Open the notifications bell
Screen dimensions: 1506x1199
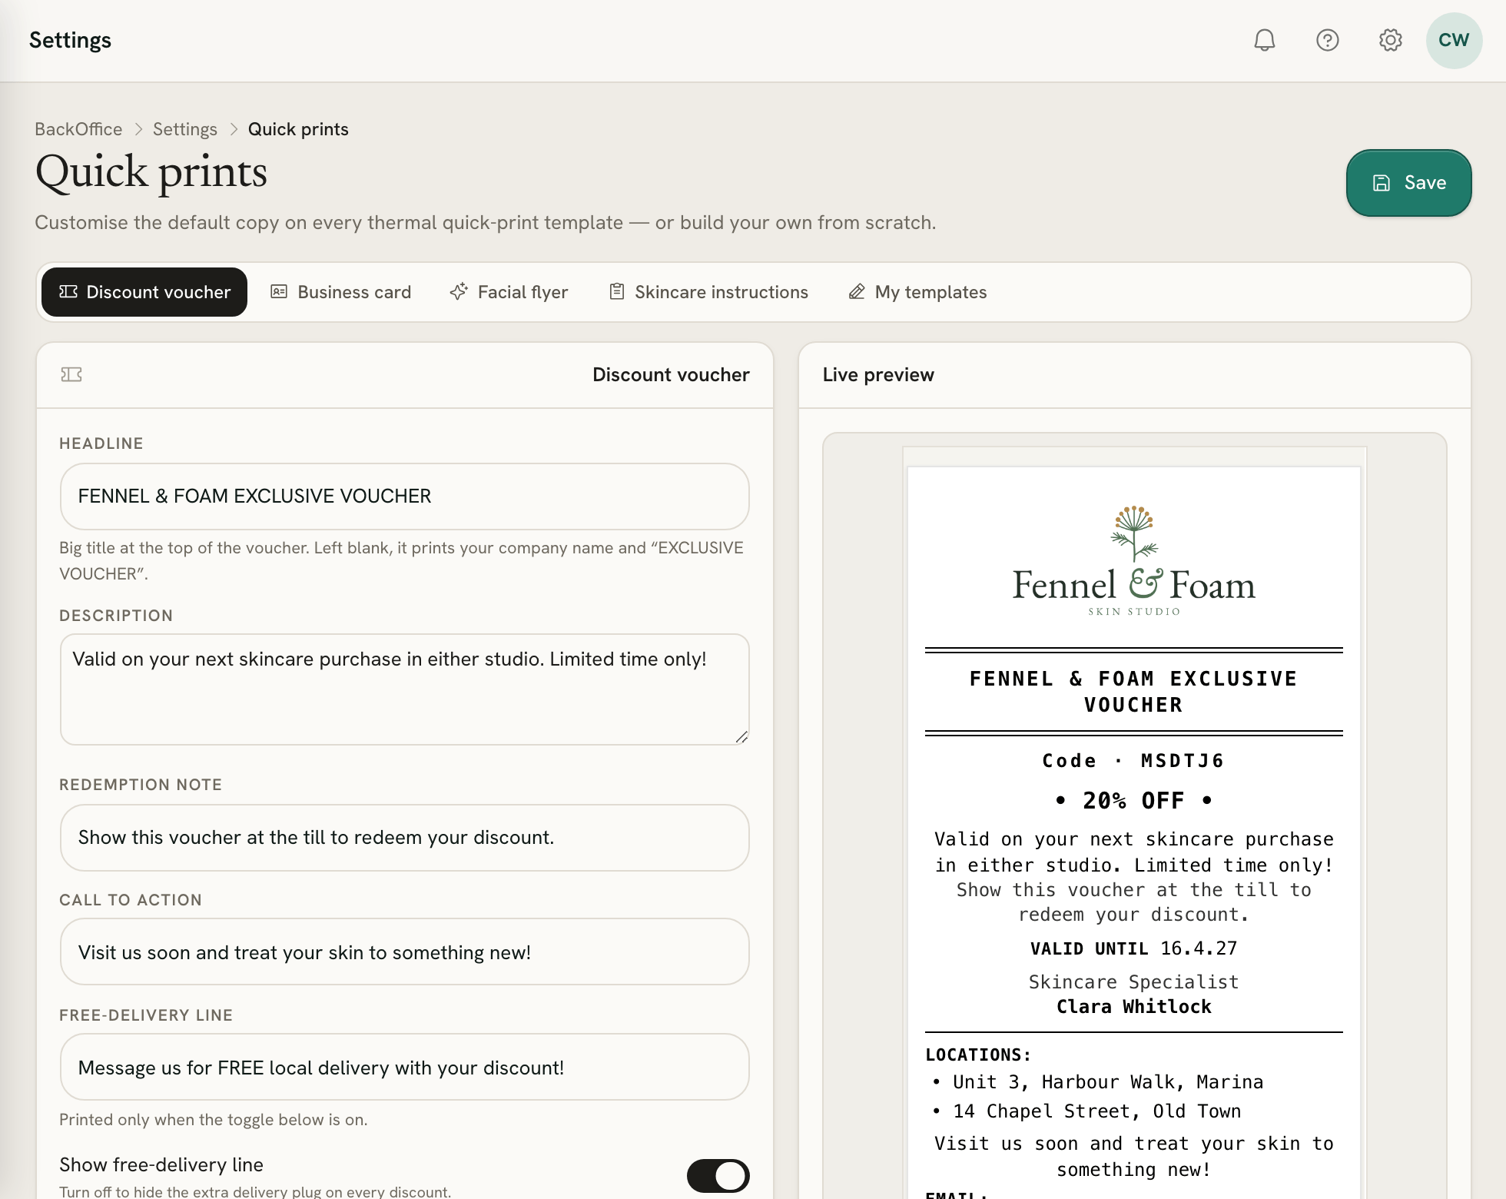(x=1265, y=40)
